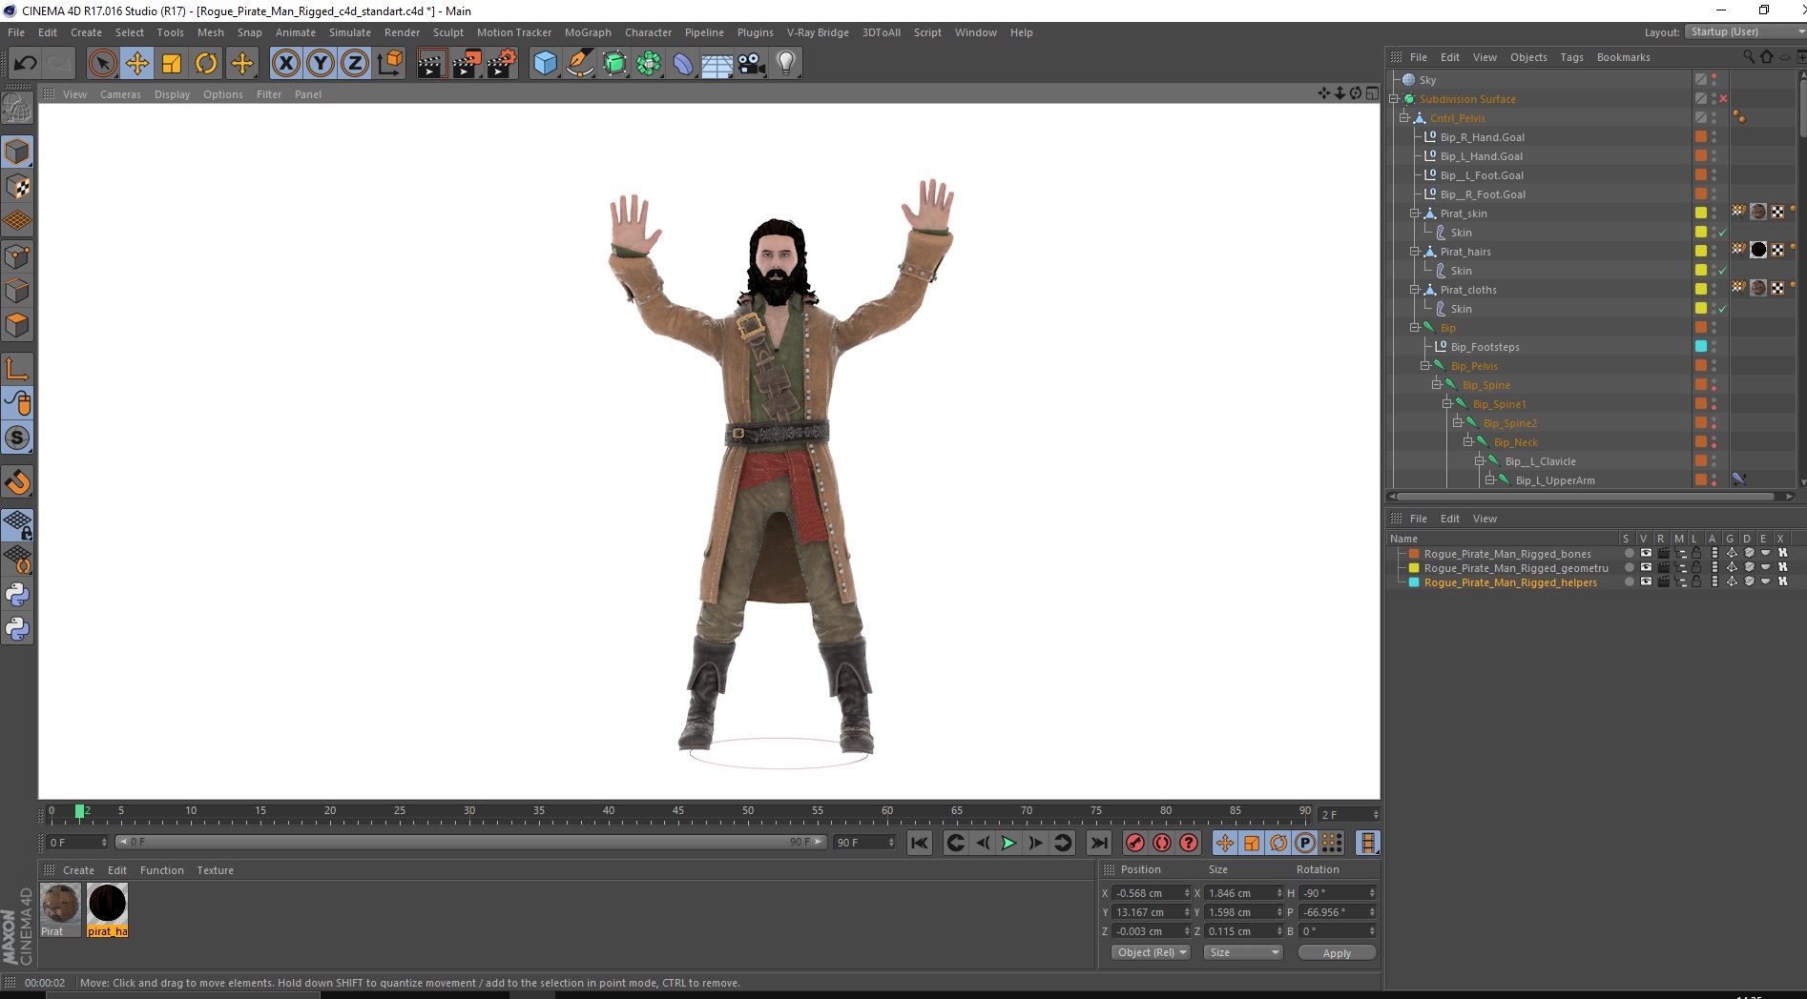Add a floor environment object
Screen dimensions: 1807x999
[x=717, y=64]
